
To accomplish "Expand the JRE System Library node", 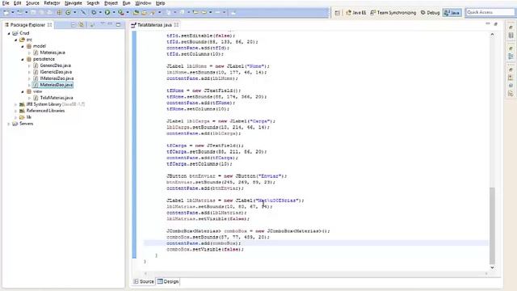I will pyautogui.click(x=15, y=104).
